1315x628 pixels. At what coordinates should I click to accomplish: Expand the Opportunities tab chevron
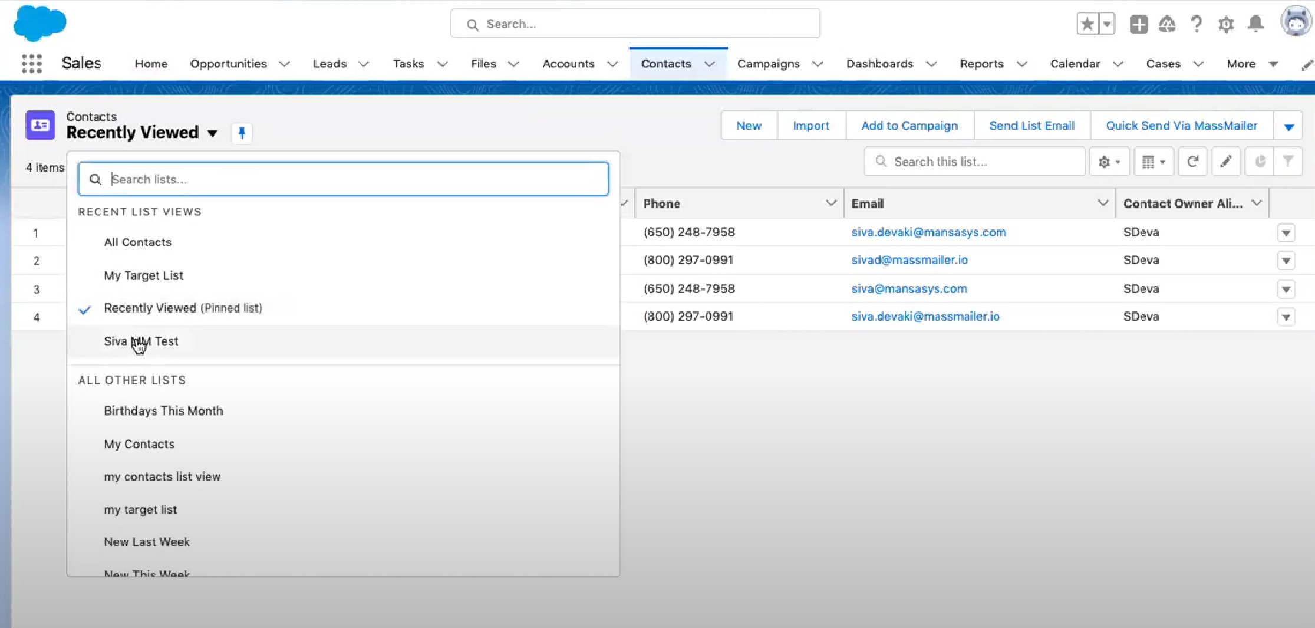coord(285,64)
